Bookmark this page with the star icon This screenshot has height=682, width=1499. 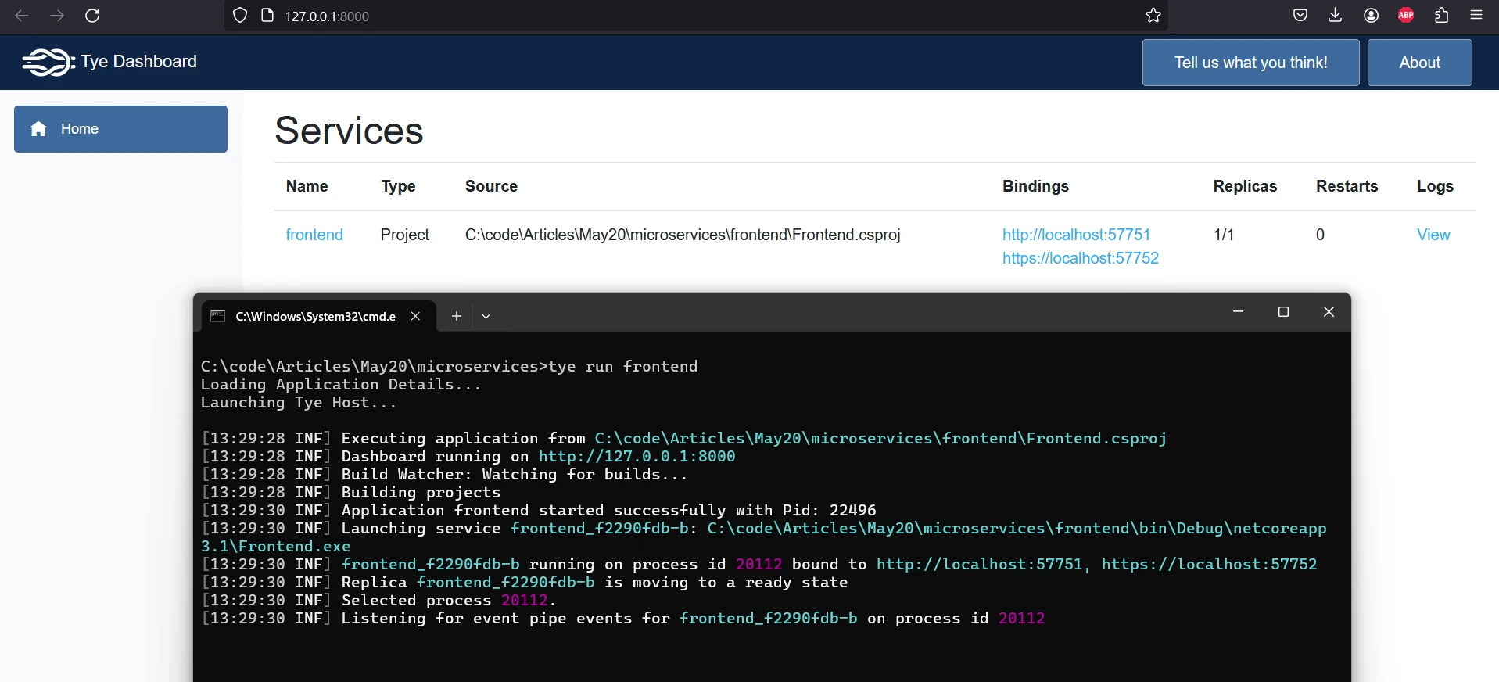point(1153,16)
